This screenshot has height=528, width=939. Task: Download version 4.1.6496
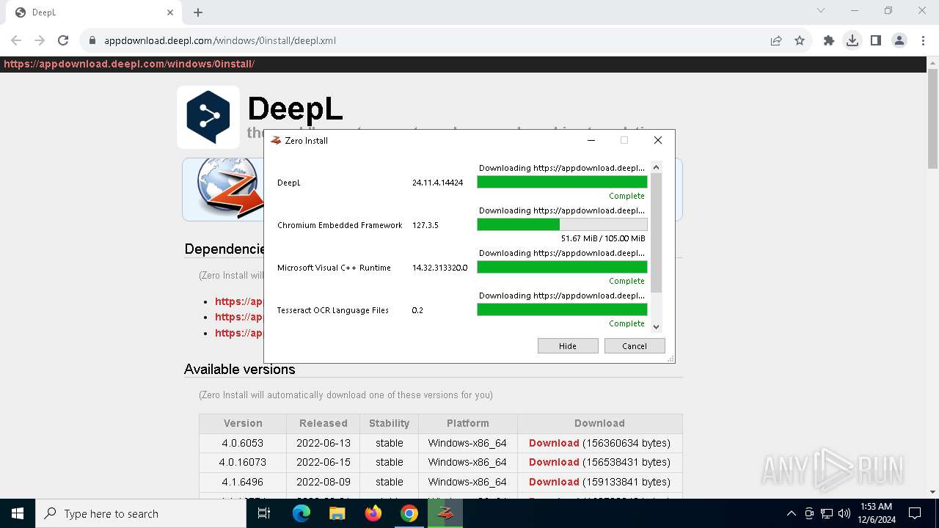[x=554, y=482]
